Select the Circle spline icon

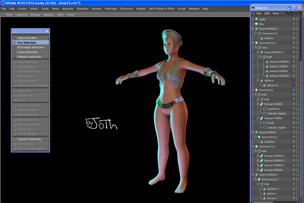pyautogui.click(x=264, y=123)
